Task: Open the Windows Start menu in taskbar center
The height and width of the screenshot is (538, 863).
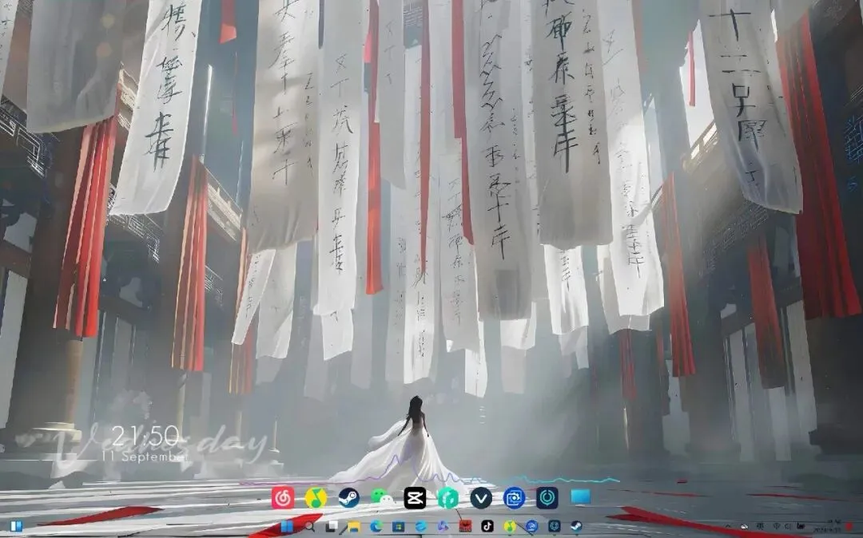Action: [287, 527]
